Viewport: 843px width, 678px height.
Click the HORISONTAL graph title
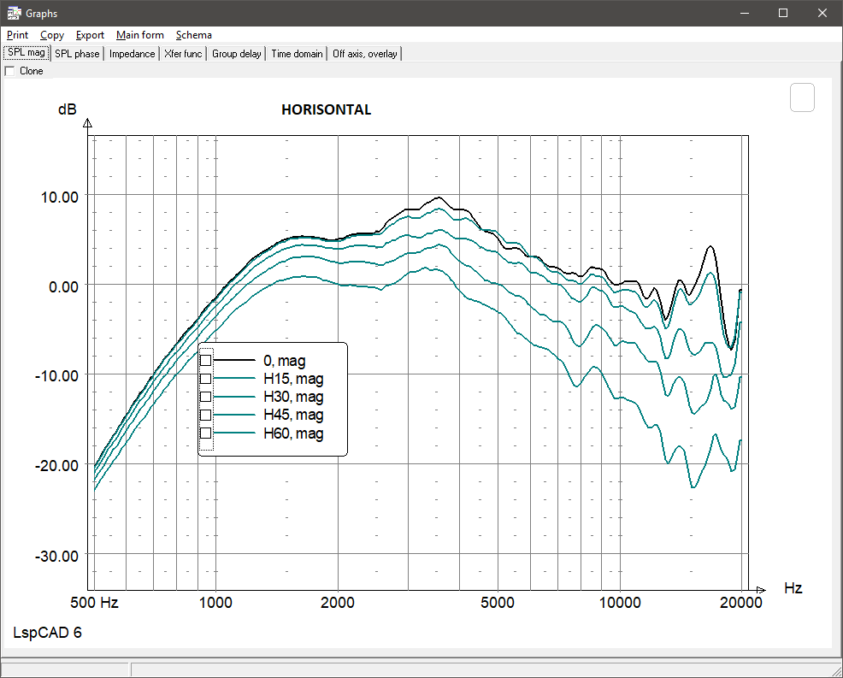[326, 110]
